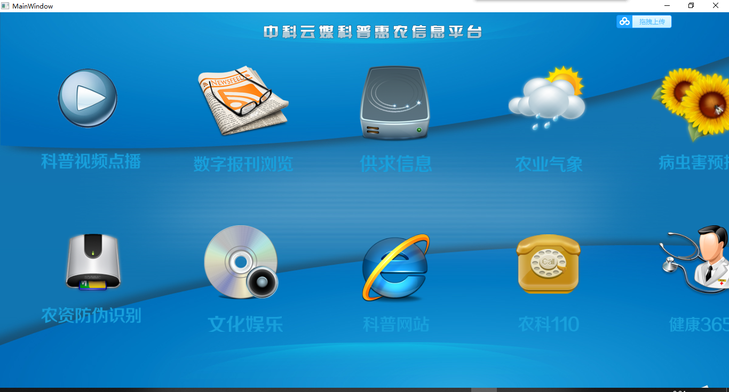Screen dimensions: 729x392
Task: Open the 农科110 text label
Action: [549, 324]
